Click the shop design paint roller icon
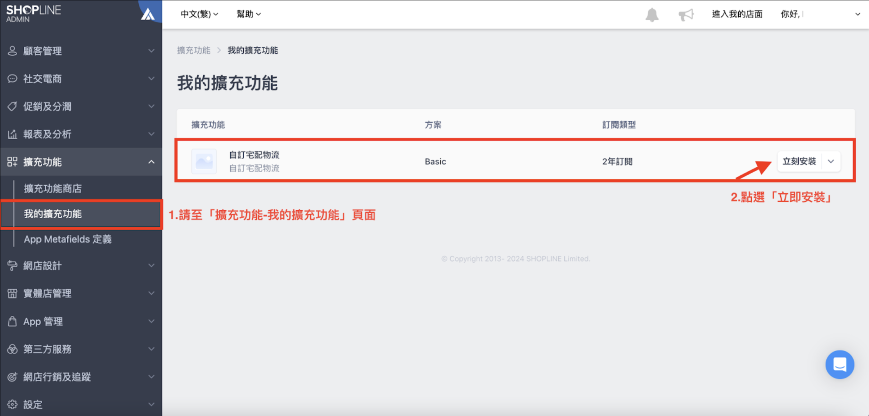This screenshot has width=869, height=416. point(12,265)
